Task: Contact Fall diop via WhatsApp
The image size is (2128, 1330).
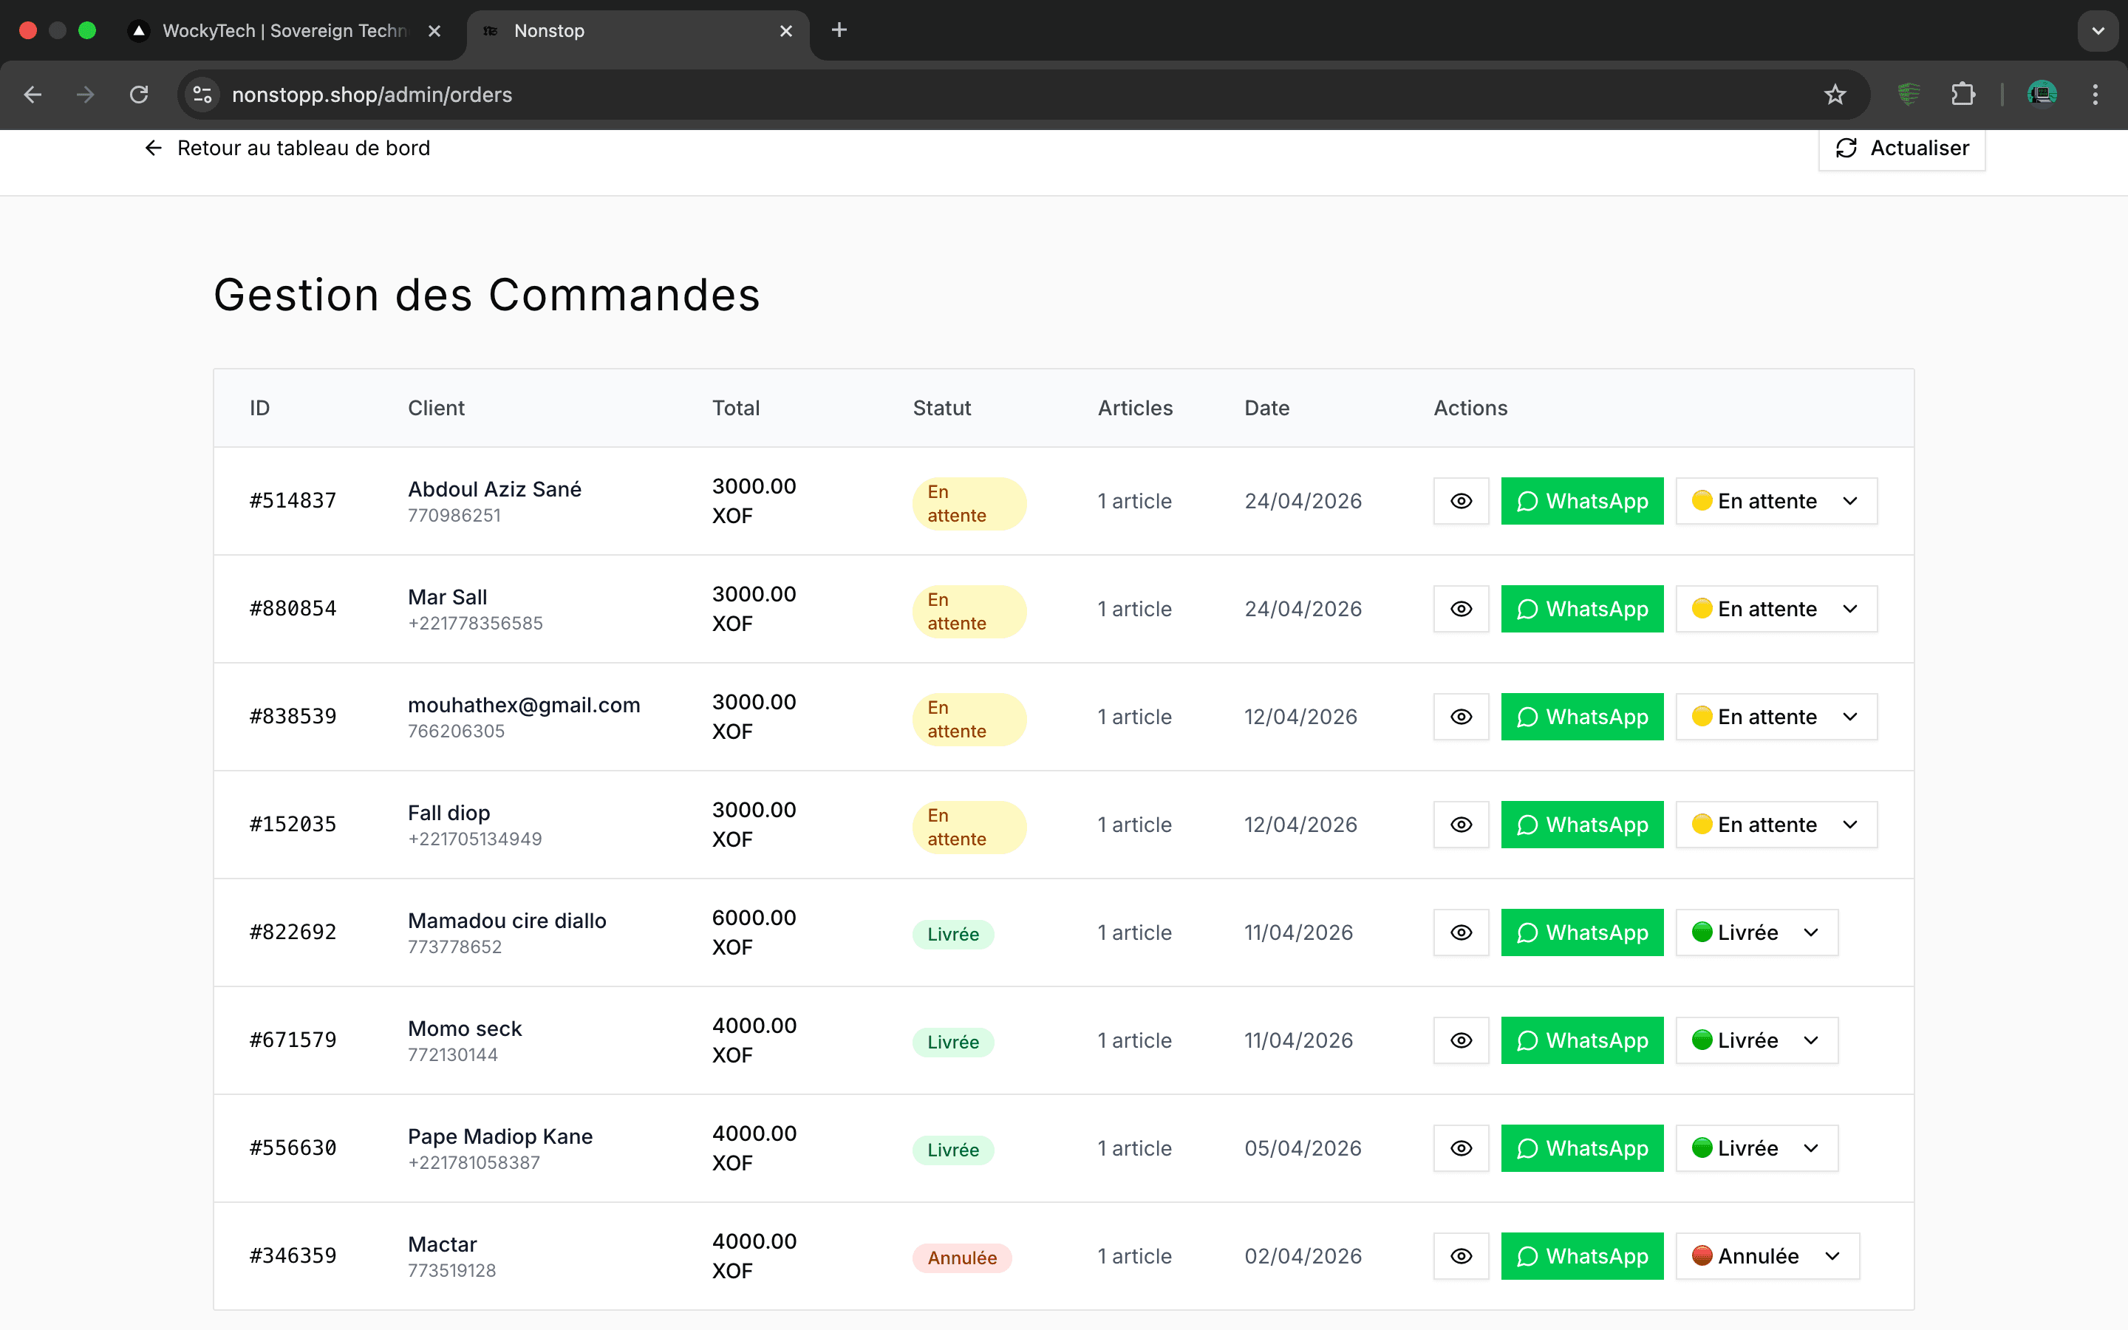Action: [x=1582, y=824]
